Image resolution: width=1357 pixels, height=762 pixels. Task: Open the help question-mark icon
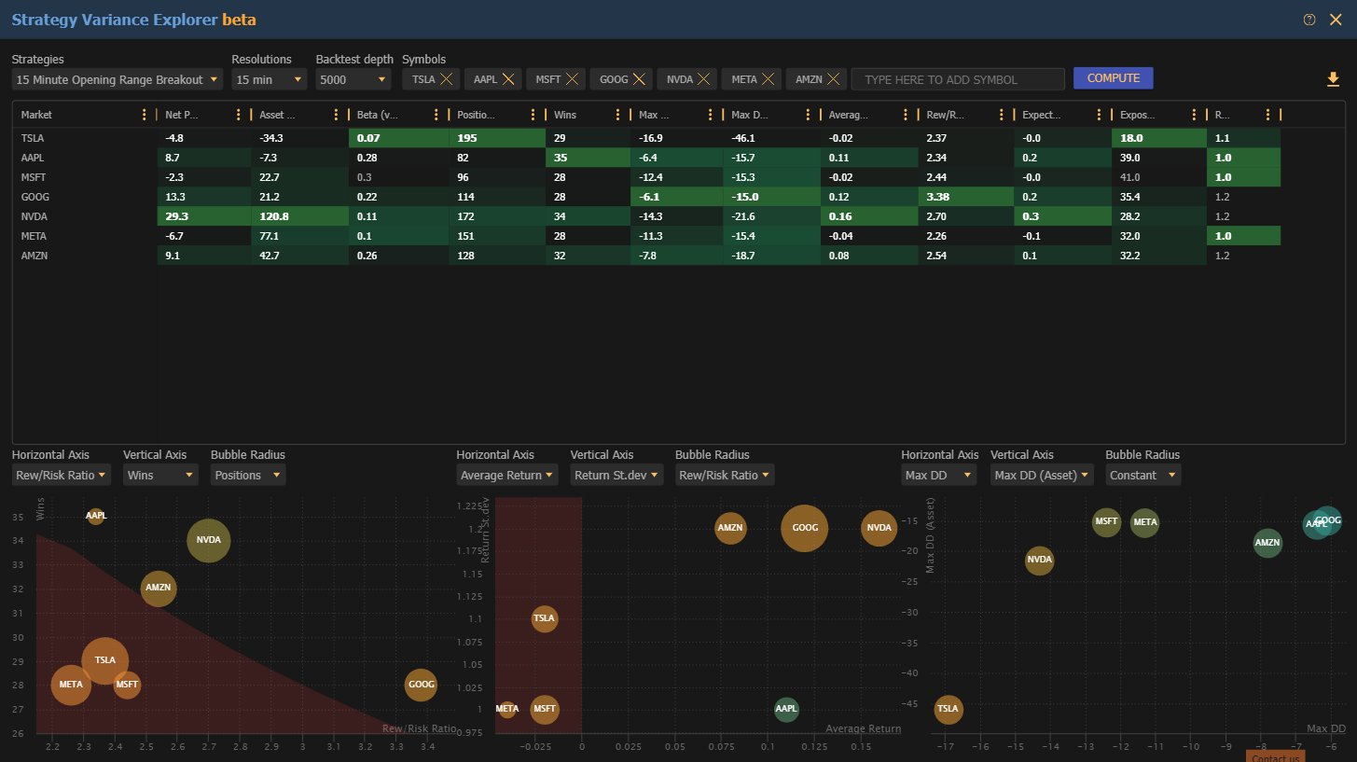tap(1309, 20)
